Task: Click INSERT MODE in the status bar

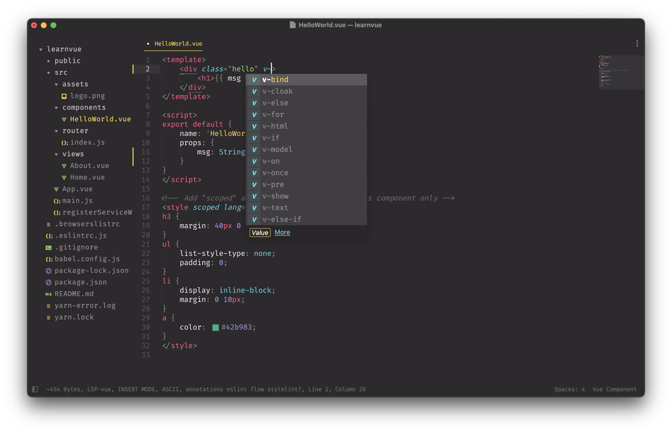Action: pos(136,389)
